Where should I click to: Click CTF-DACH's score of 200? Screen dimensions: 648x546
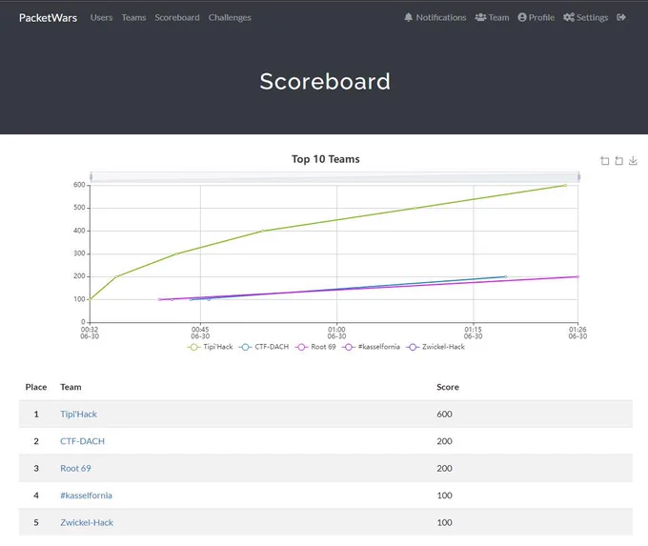click(x=444, y=441)
